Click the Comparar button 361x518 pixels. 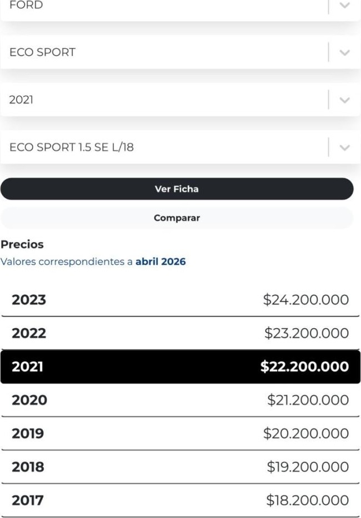click(x=177, y=218)
